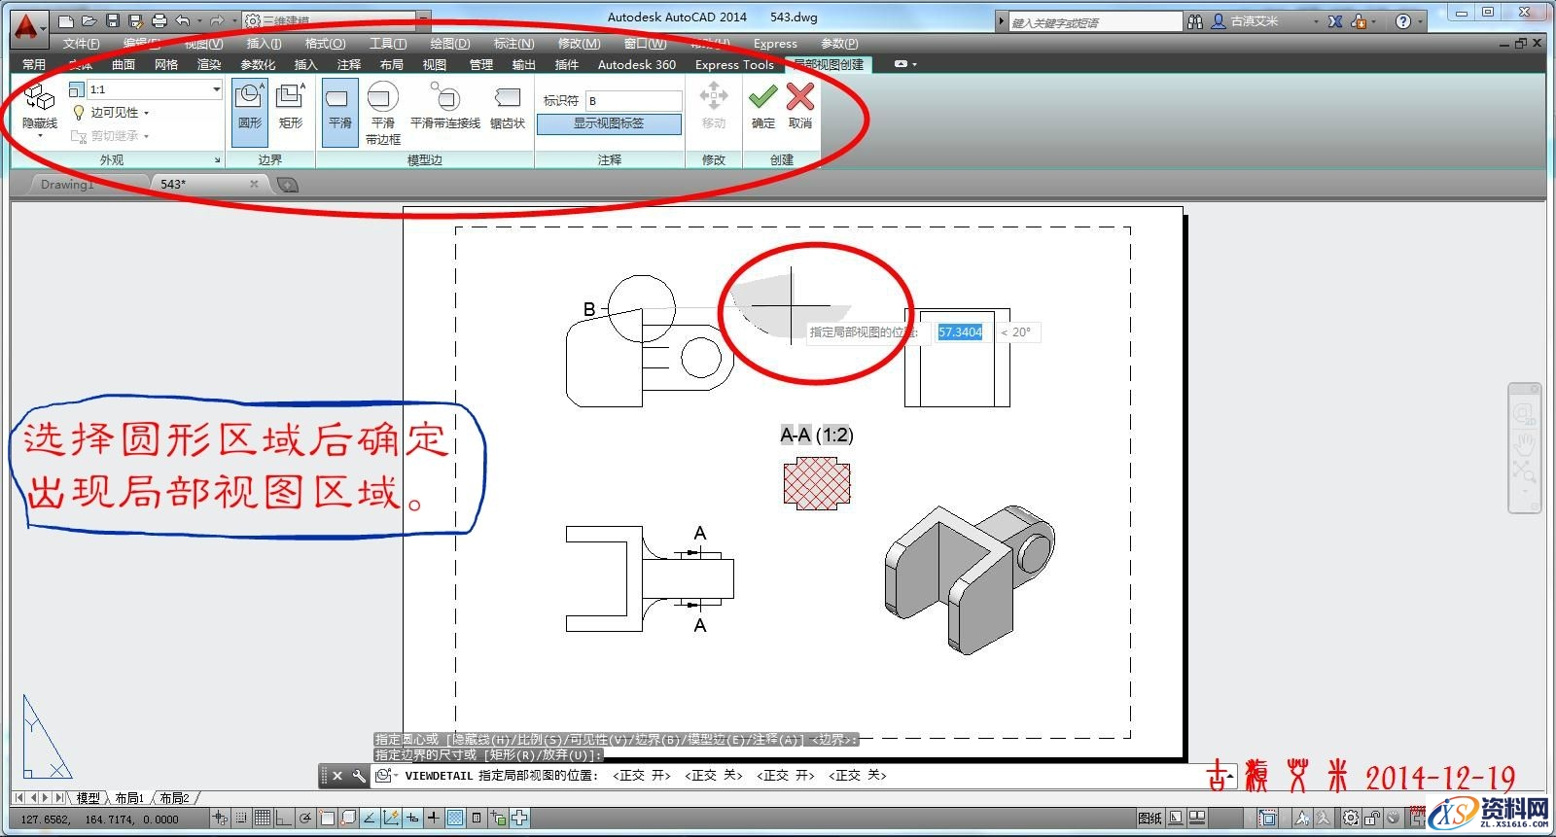This screenshot has height=837, width=1556.
Task: Switch to the Drawing1 document tab
Action: 68,184
